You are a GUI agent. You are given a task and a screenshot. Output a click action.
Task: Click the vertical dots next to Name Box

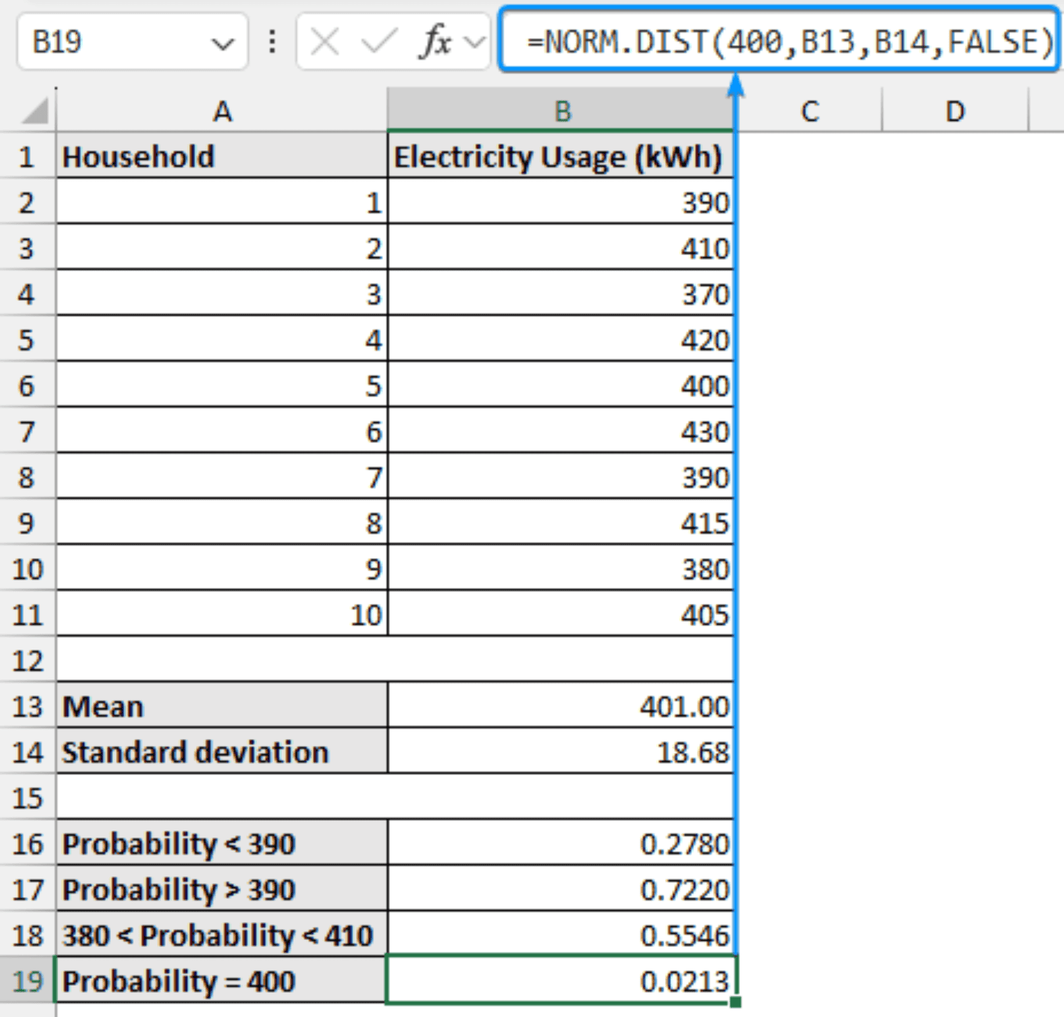[272, 42]
